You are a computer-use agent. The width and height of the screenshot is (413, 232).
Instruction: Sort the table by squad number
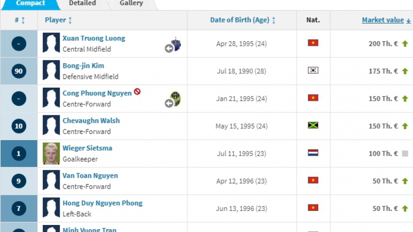[19, 20]
